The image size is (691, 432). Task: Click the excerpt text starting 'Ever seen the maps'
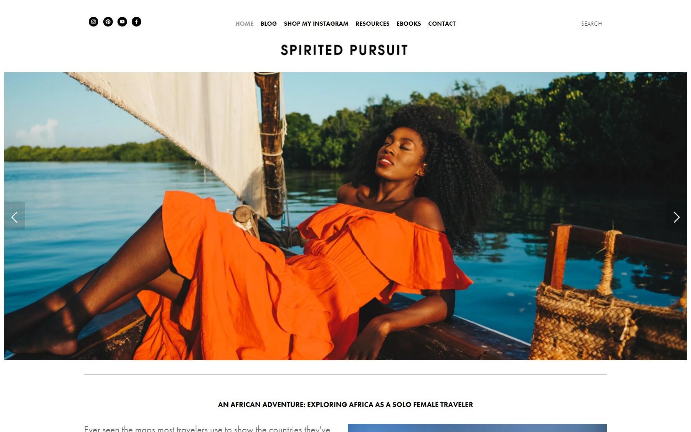click(207, 429)
